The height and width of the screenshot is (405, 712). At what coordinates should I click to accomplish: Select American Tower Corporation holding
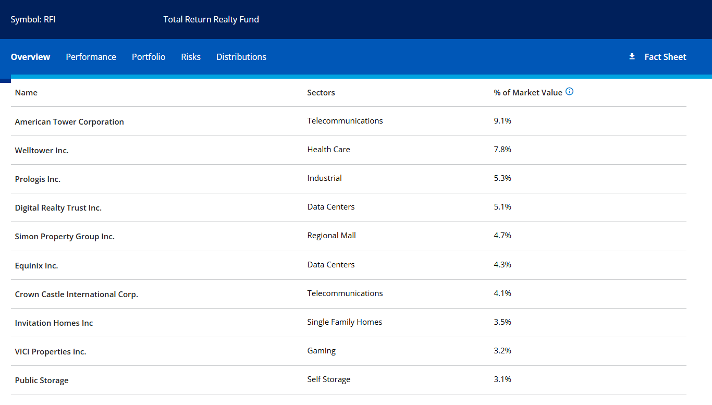(69, 122)
